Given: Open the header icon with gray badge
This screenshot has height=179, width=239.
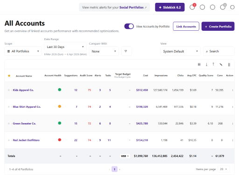Looking at the screenshot, I should (x=223, y=7).
